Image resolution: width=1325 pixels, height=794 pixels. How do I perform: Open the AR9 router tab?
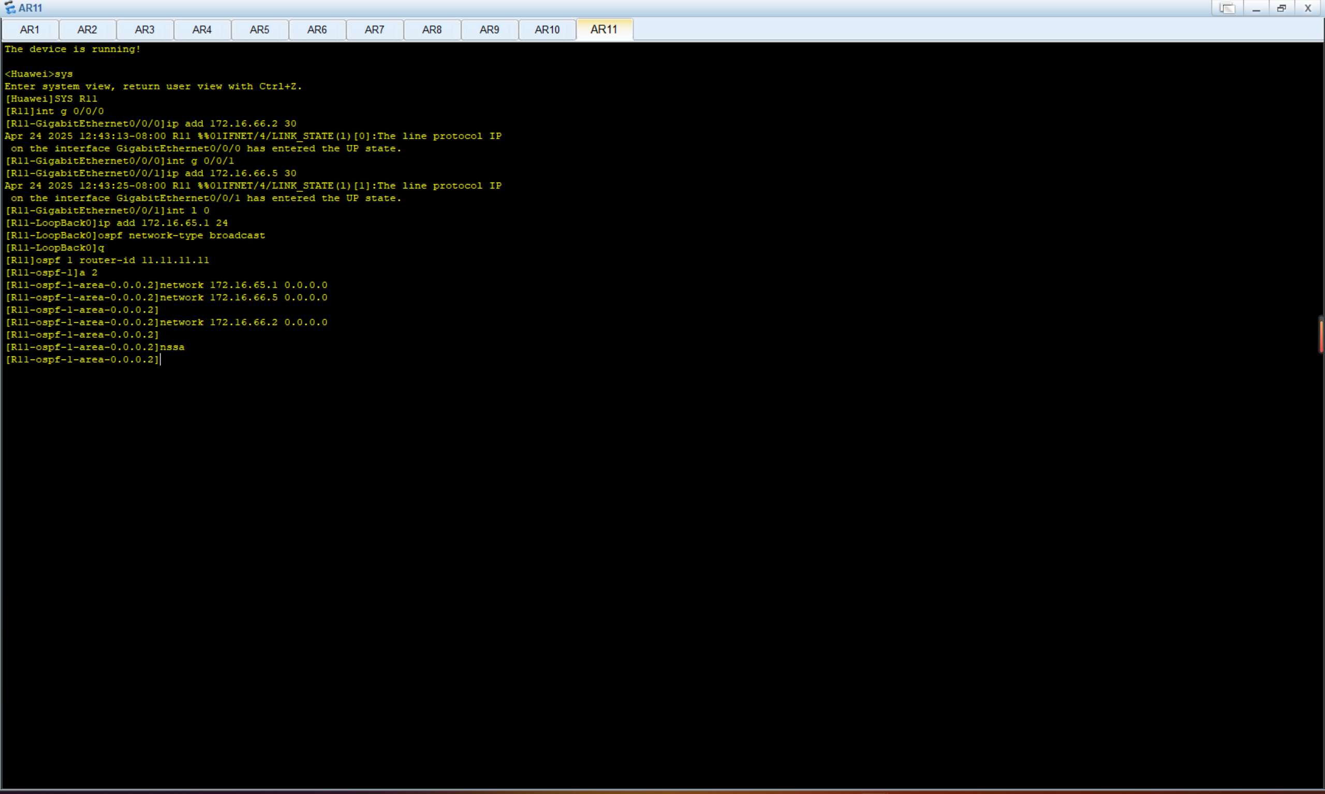coord(489,29)
